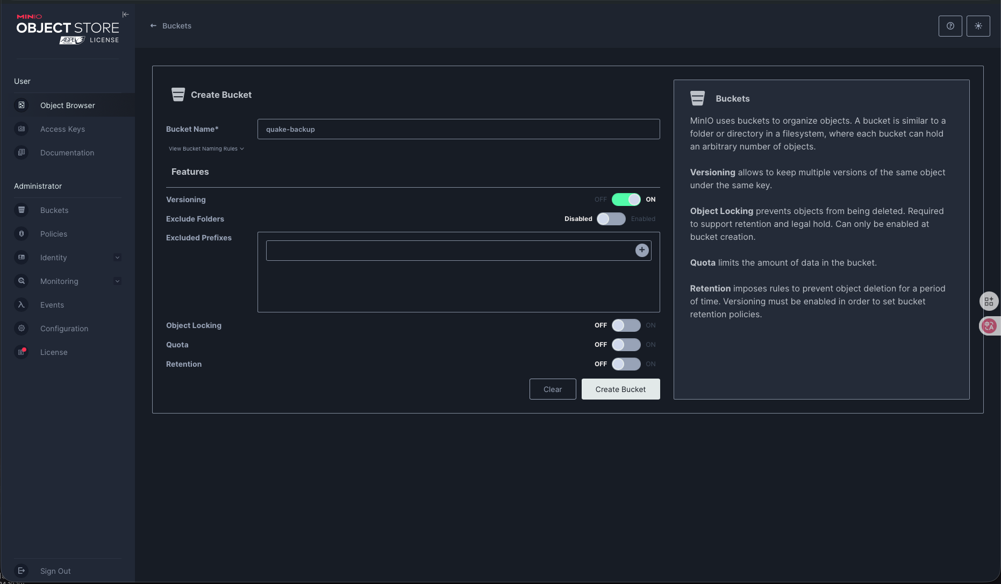Click the Events lambda icon

pyautogui.click(x=22, y=305)
